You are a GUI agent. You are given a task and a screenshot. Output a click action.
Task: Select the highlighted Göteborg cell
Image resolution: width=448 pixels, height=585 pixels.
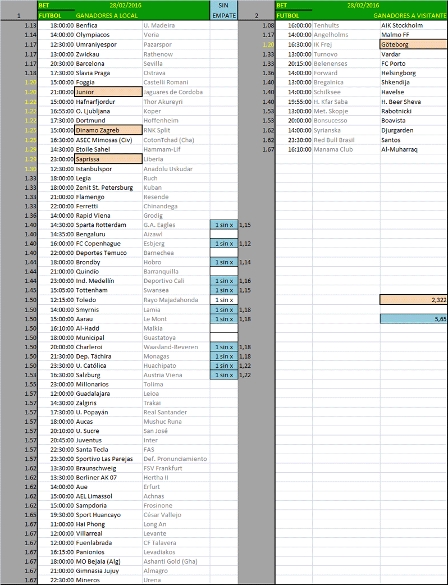(x=414, y=44)
